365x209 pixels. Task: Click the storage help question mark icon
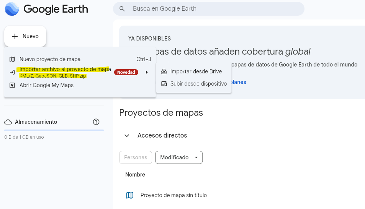(x=96, y=122)
